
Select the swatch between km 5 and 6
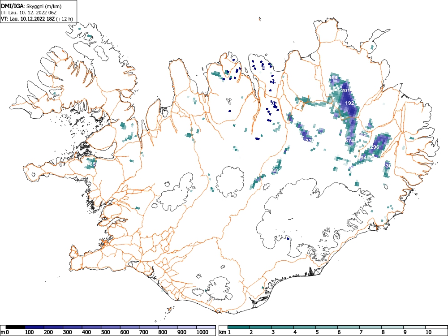coord(327,327)
